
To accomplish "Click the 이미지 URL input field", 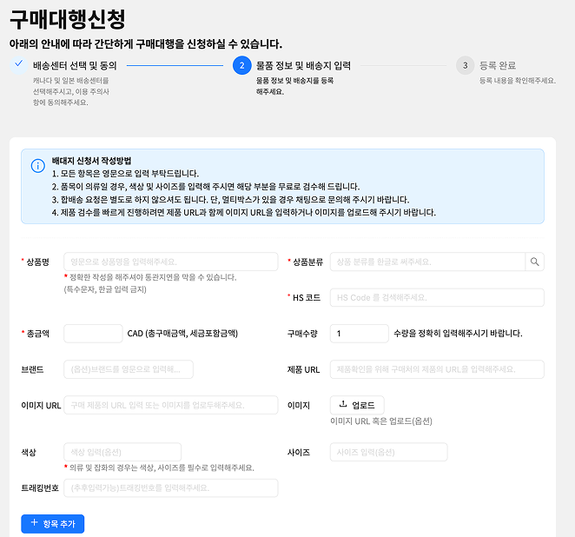I will click(170, 405).
